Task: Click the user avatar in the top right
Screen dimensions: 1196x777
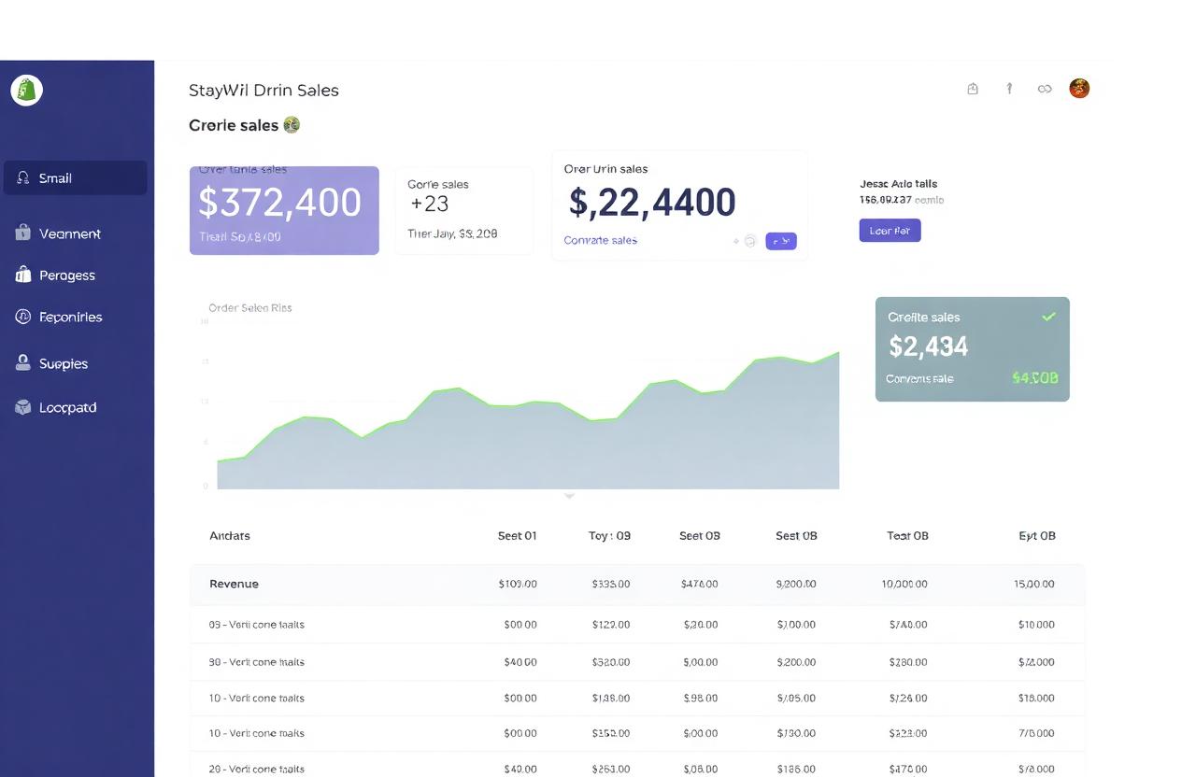Action: tap(1079, 88)
